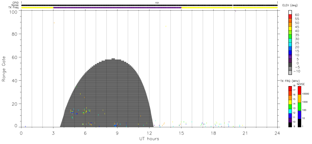Viewport: 312px width, 144px height.
Task: Click the Range Gate y-axis title
Action: [x=4, y=69]
